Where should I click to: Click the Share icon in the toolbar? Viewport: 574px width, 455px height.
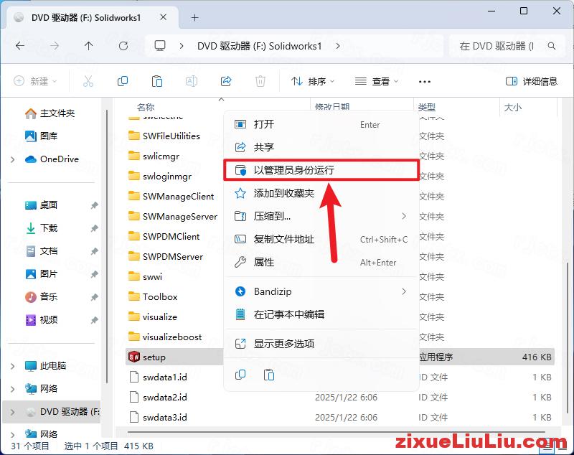226,81
